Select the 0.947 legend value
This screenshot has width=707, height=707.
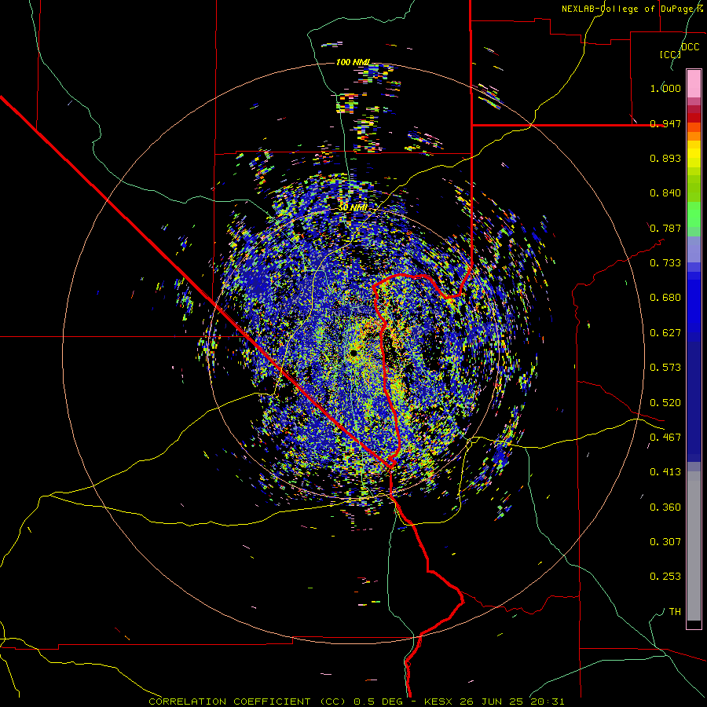click(665, 123)
